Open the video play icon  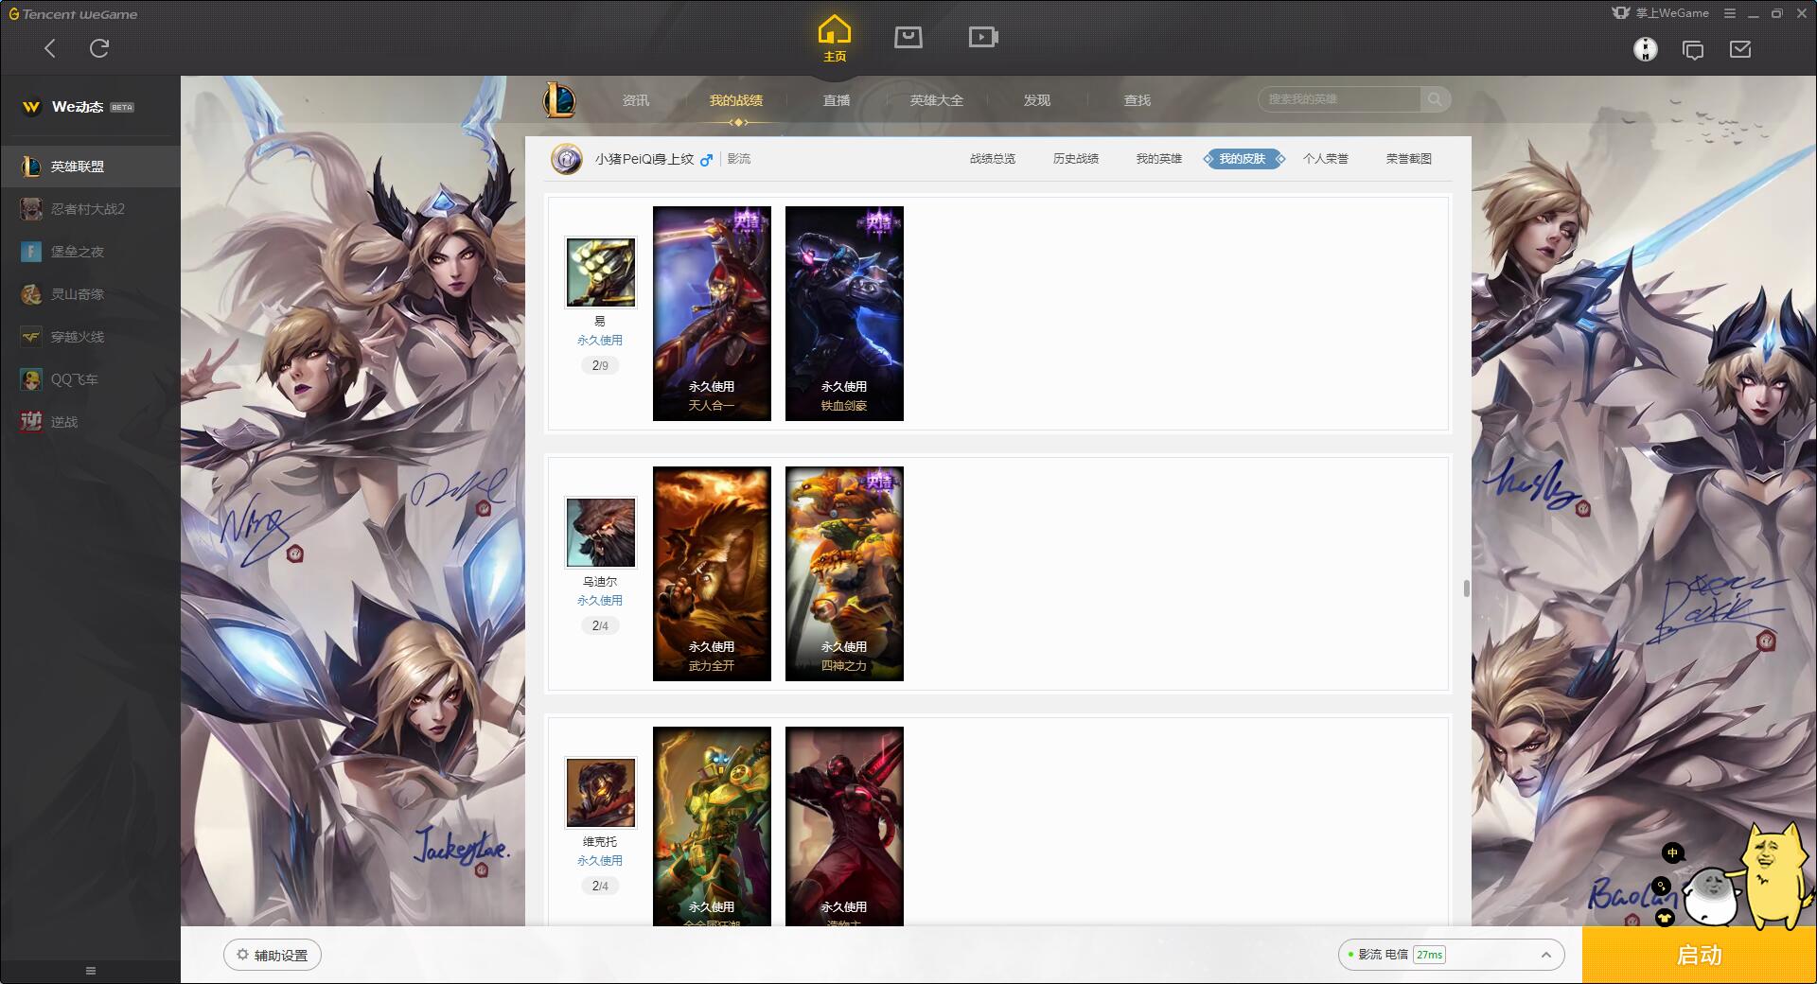[983, 37]
